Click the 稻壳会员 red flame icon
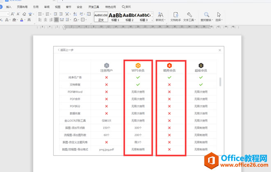Image resolution: width=271 pixels, height=172 pixels. [x=169, y=65]
